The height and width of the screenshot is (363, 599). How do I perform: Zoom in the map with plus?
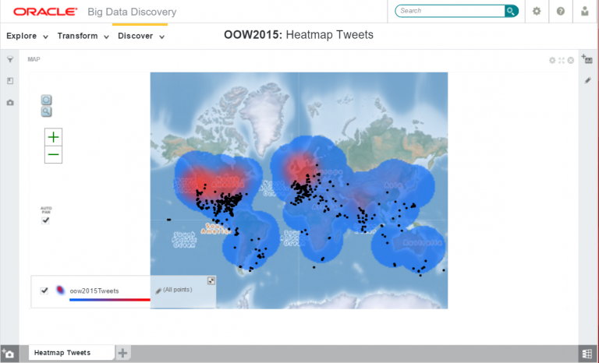[x=54, y=137]
